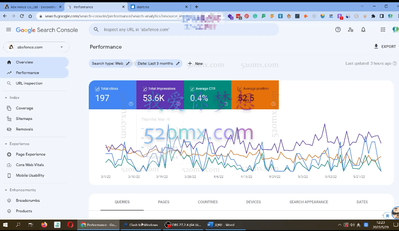Screen dimensions: 399x231
Task: Collapse the Experience section
Action: click(6, 144)
